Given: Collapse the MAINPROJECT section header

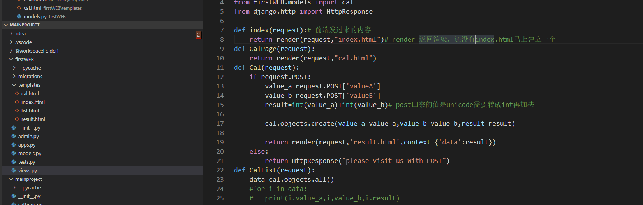Looking at the screenshot, I should (102, 25).
